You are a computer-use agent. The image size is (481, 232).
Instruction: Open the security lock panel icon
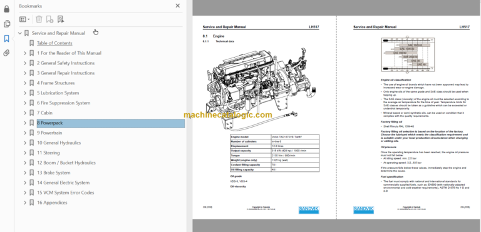7,9
